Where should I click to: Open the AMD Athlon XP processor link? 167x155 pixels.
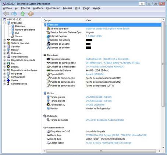point(107,59)
